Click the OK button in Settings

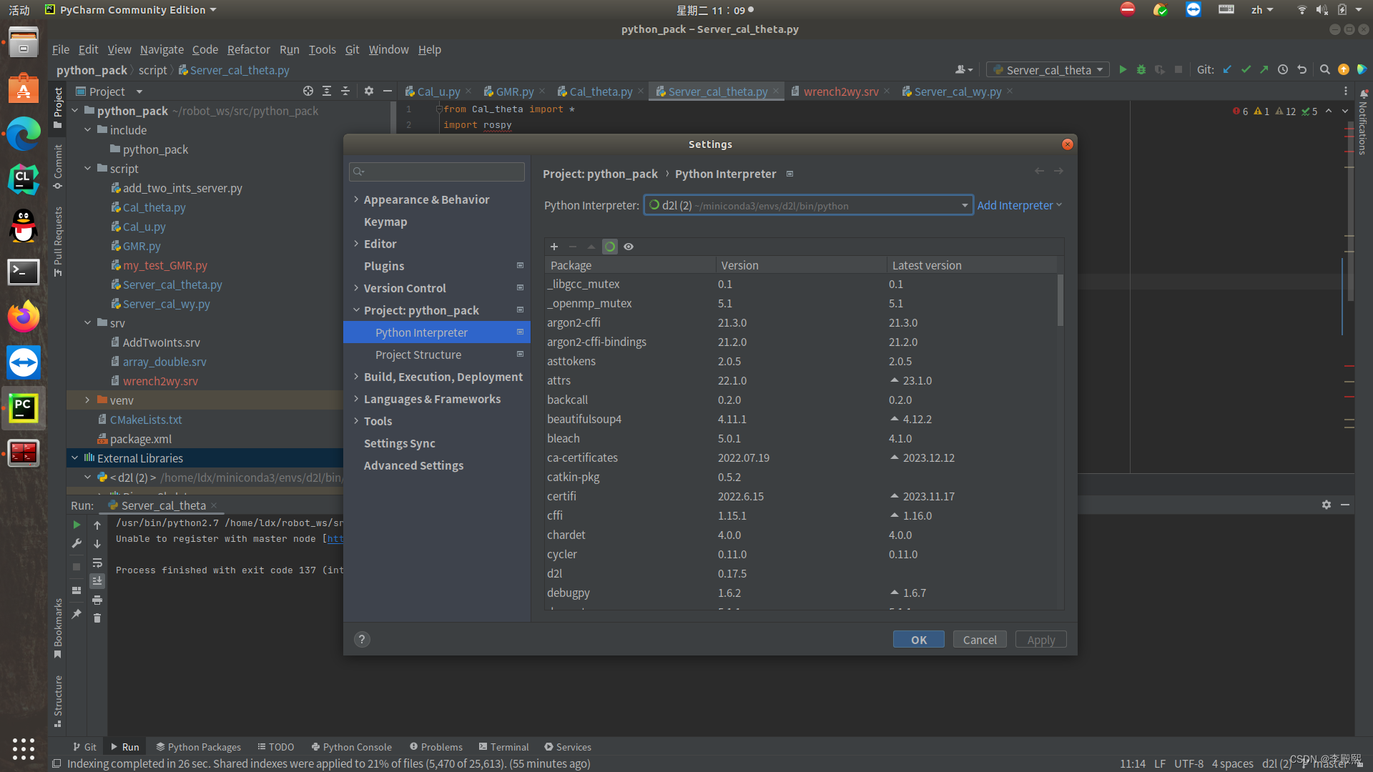pyautogui.click(x=918, y=640)
